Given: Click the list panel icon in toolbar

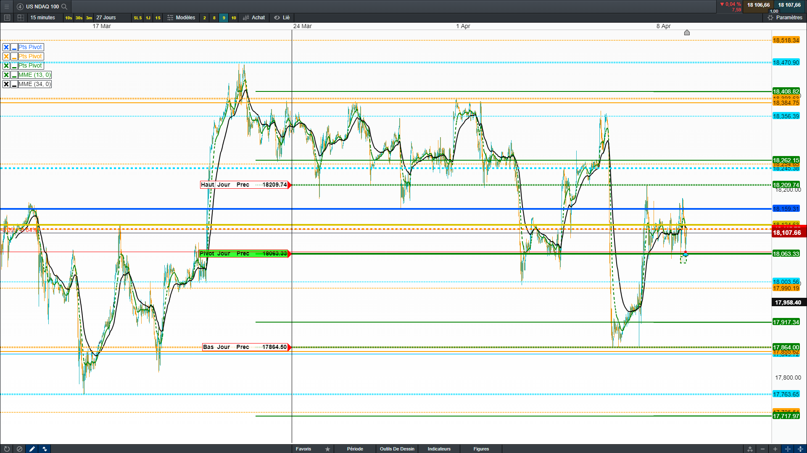Looking at the screenshot, I should [7, 18].
